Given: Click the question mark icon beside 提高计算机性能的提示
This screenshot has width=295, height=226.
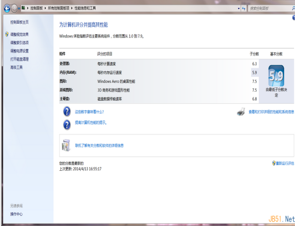Looking at the screenshot, I should coord(67,123).
